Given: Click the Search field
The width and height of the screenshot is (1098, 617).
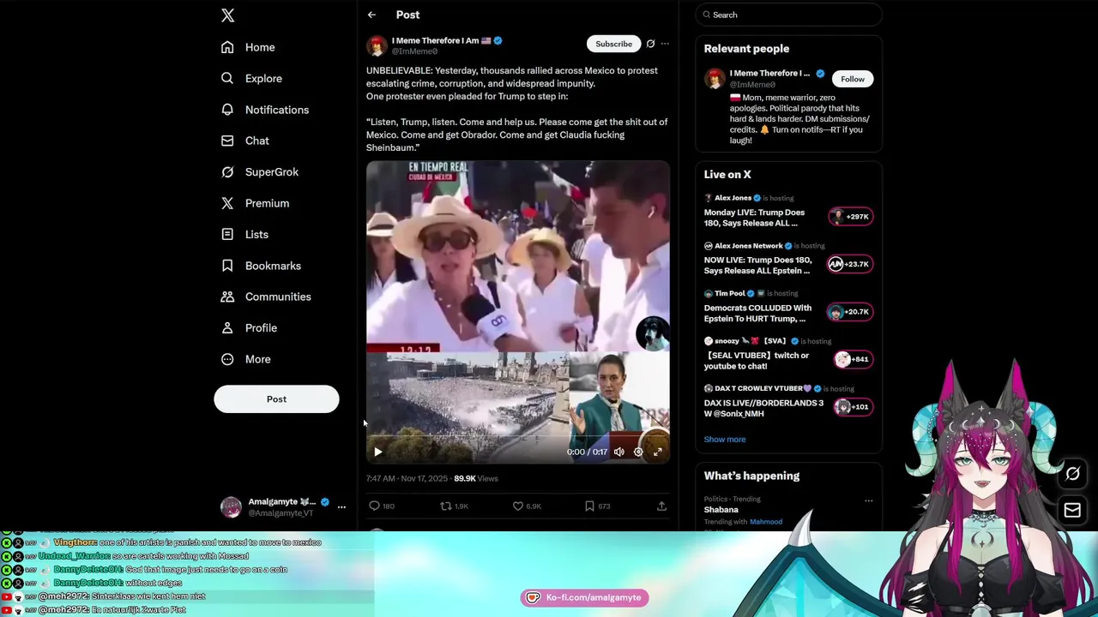Looking at the screenshot, I should (789, 15).
